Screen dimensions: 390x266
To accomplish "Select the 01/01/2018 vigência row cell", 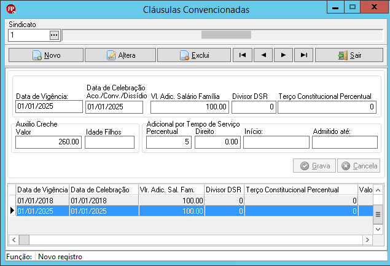I will coord(42,200).
